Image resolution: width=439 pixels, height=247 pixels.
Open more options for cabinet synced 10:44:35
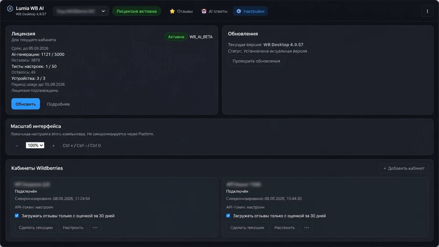pos(306,228)
